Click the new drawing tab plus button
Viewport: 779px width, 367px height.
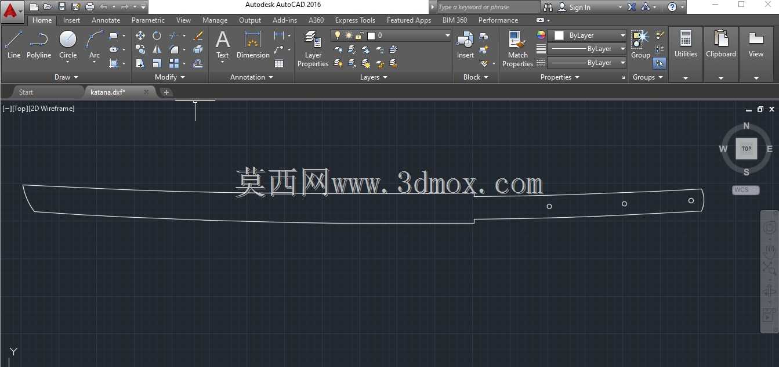(x=166, y=92)
